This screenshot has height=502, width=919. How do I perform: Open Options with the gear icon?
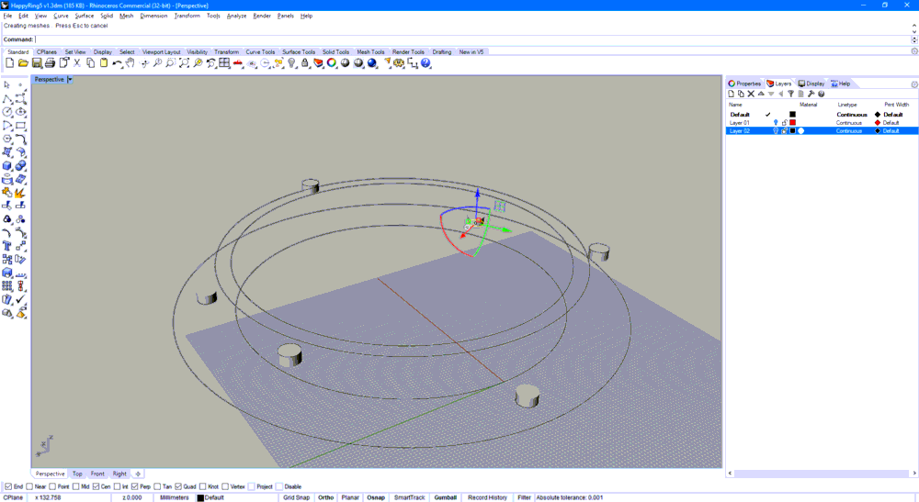coord(399,63)
